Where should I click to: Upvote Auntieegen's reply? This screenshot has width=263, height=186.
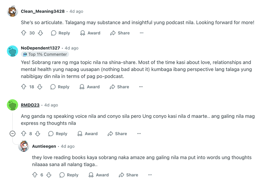pyautogui.click(x=35, y=175)
